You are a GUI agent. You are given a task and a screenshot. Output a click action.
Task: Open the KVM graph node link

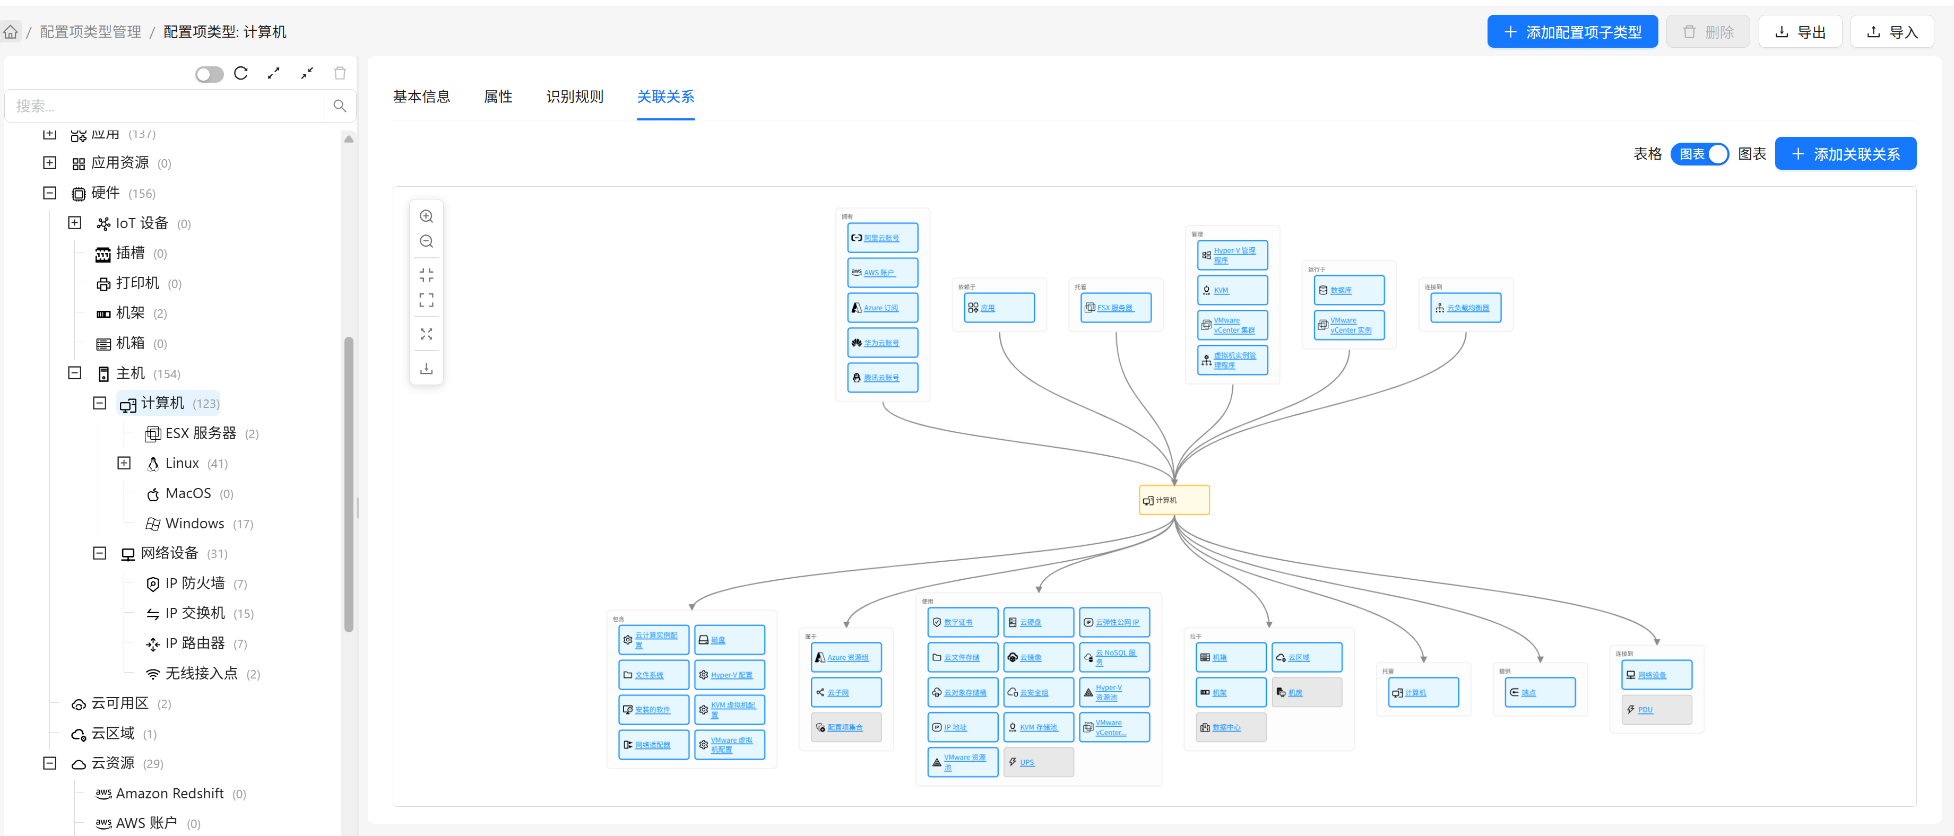pyautogui.click(x=1221, y=291)
